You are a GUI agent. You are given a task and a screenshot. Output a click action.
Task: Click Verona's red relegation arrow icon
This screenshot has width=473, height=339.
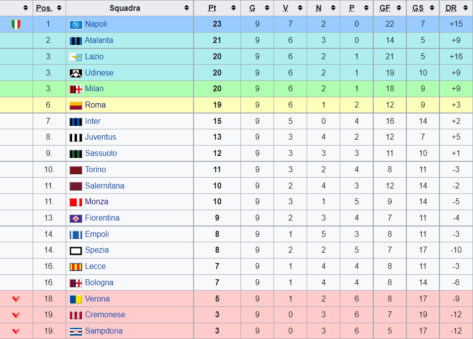click(x=16, y=299)
